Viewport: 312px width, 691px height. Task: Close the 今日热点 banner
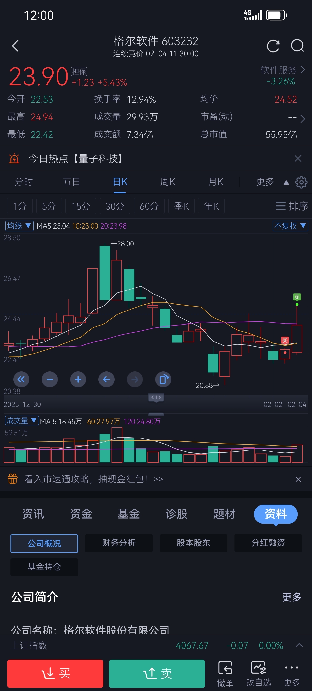pos(298,158)
